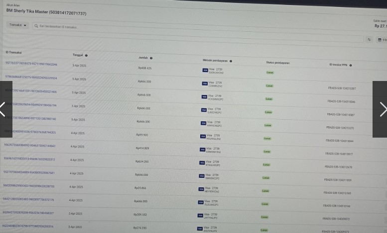Click info icon beside ID Invoice PPN
Screen dimensions: 387x233
pyautogui.click(x=351, y=65)
